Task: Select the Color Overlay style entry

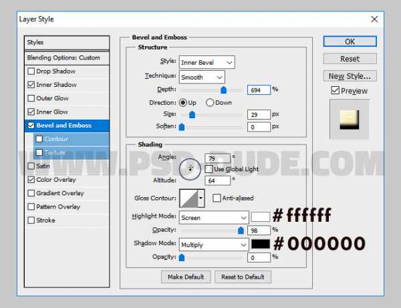Action: pyautogui.click(x=56, y=180)
